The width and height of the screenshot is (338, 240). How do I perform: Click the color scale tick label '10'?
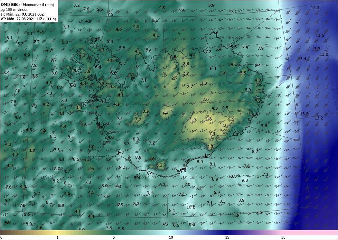(171, 238)
